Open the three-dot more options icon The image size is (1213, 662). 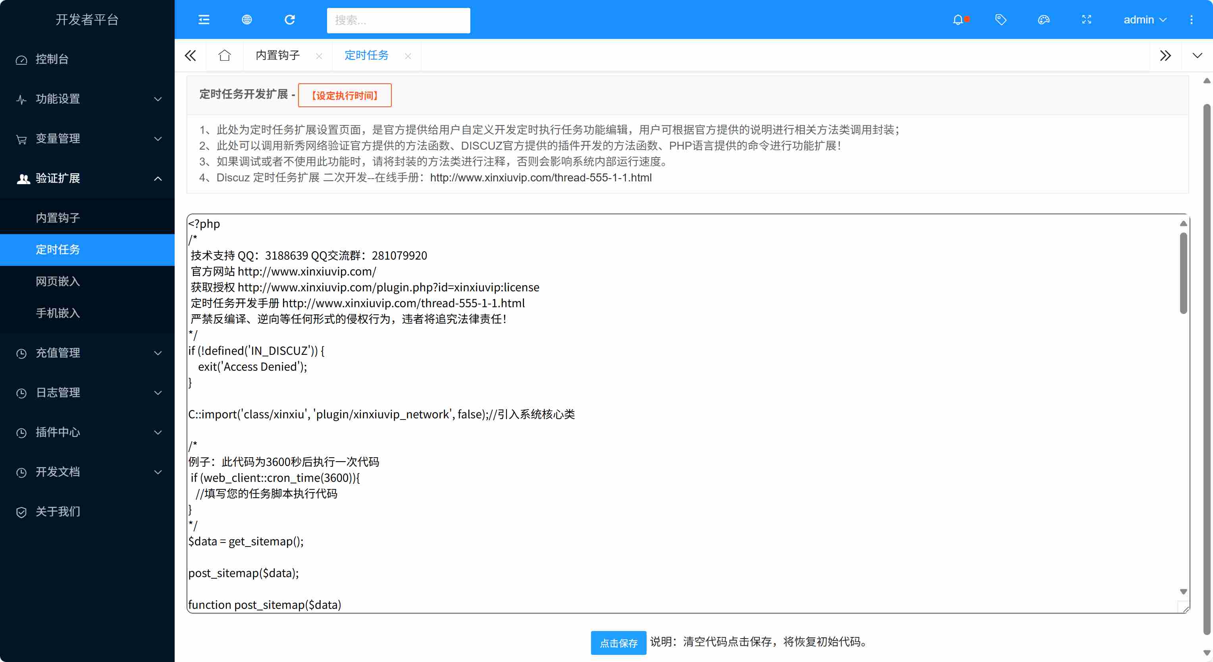1192,20
